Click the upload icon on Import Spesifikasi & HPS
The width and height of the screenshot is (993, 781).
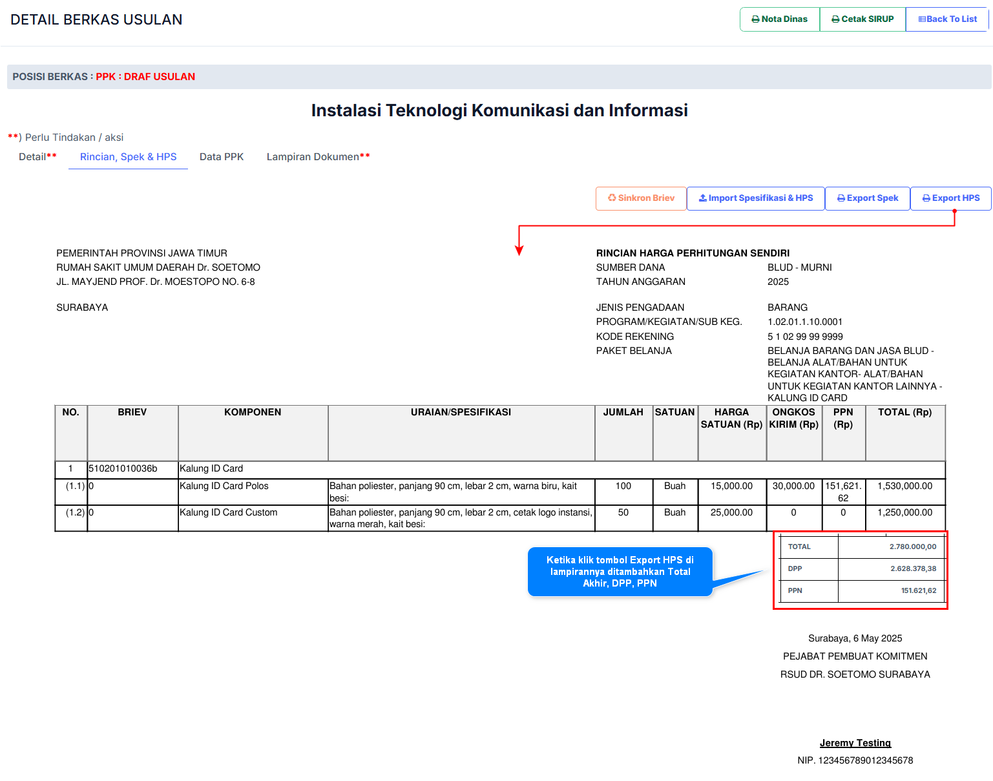coord(702,198)
